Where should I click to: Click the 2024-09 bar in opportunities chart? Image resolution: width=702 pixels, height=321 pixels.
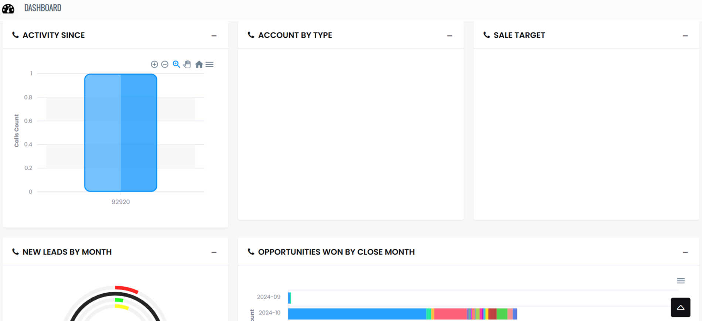[290, 297]
